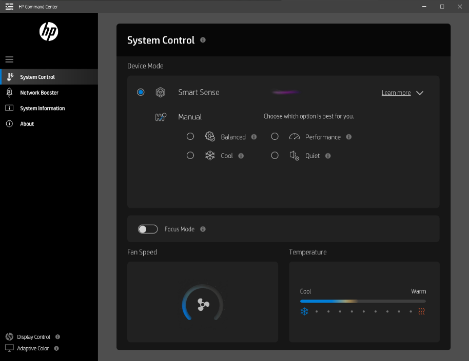Click the Temperature Cool-to-Warm bar

(363, 301)
